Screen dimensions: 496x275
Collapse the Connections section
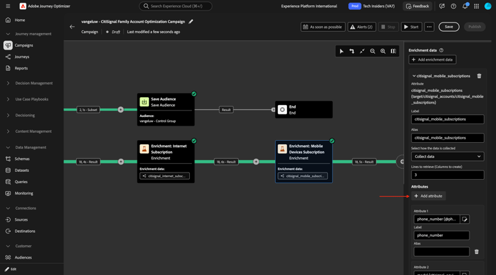[x=8, y=208]
